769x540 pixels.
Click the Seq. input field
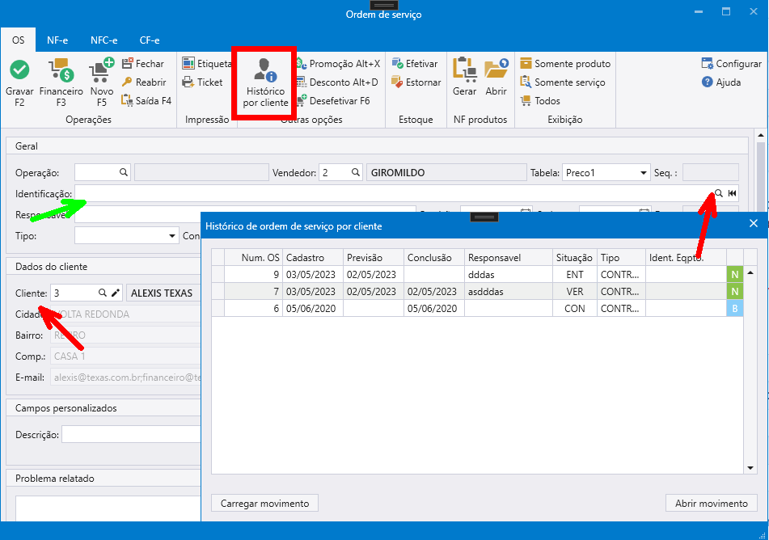point(711,173)
